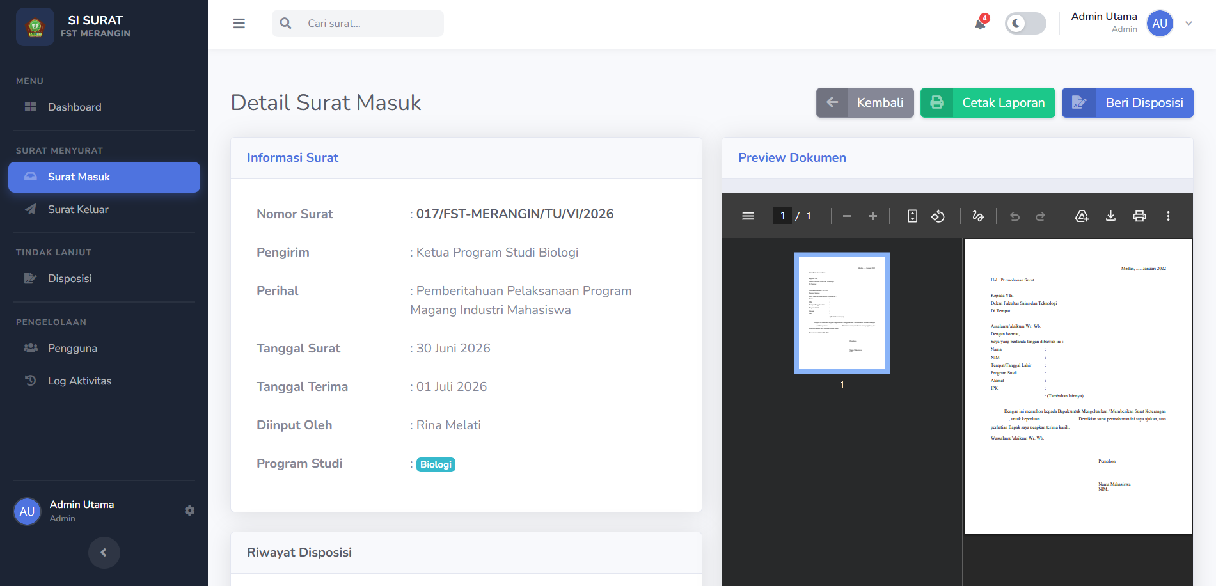Print the PDF document
Screen dimensions: 1216x586
point(1139,216)
